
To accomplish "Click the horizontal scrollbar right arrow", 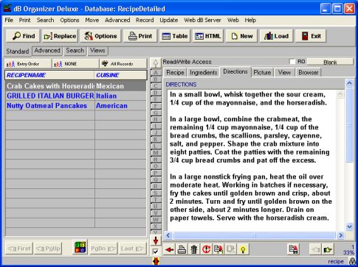I will click(340, 235).
